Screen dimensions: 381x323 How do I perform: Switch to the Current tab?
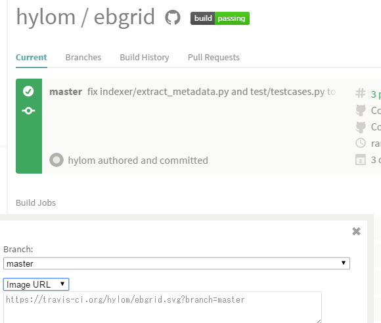point(32,58)
